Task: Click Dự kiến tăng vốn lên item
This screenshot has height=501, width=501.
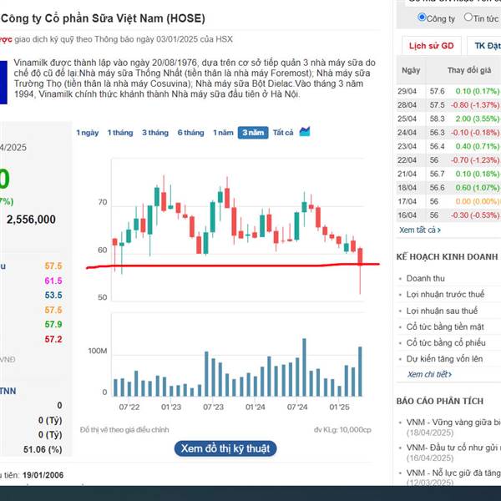Action: [x=444, y=359]
